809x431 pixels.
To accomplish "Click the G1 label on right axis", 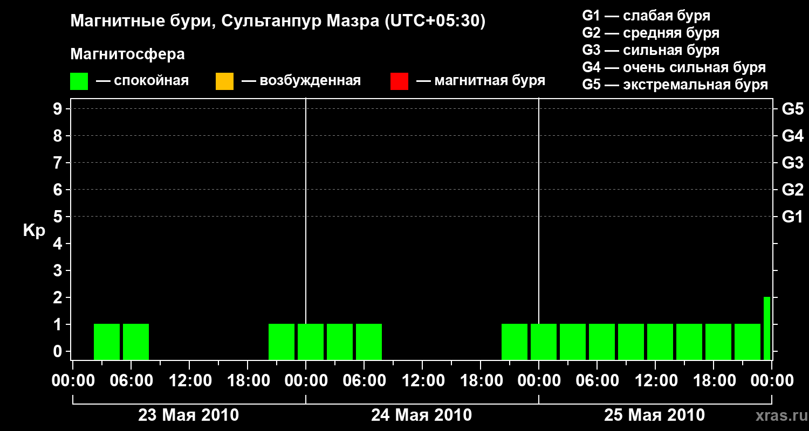I will [792, 217].
